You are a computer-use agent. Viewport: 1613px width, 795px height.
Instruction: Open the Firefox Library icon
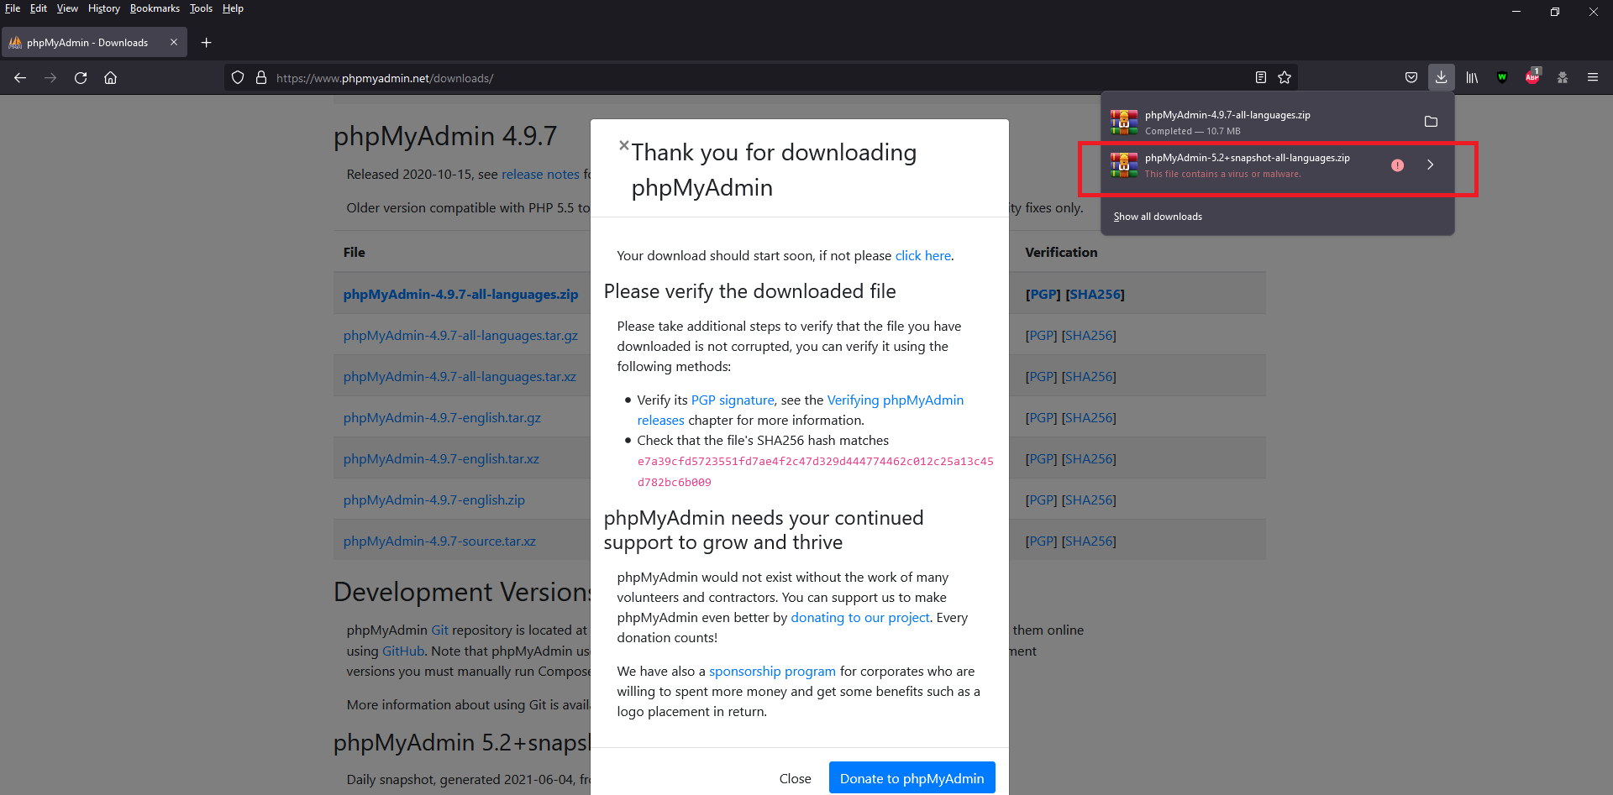pyautogui.click(x=1471, y=77)
